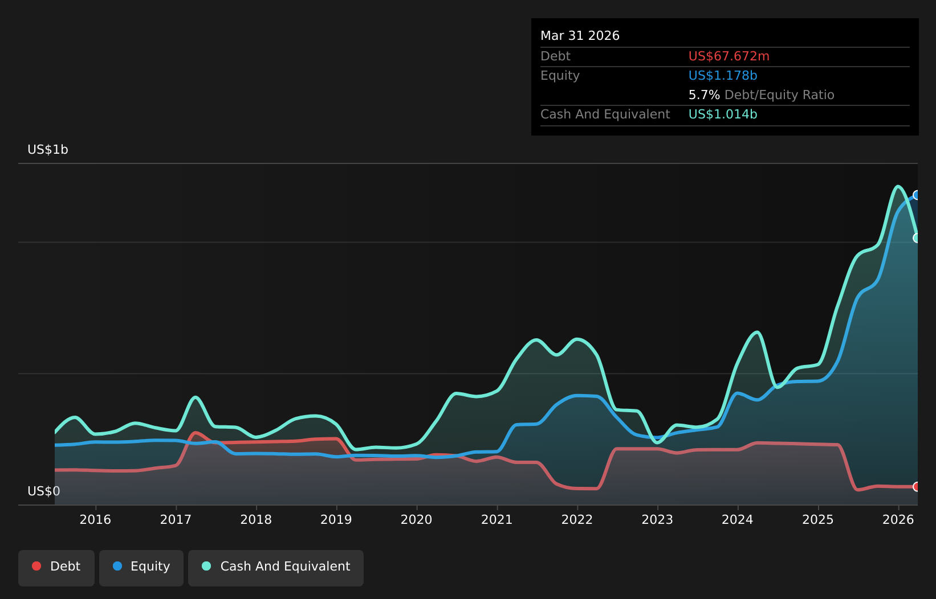
Task: Click the 2026 x-axis label
Action: tap(898, 519)
